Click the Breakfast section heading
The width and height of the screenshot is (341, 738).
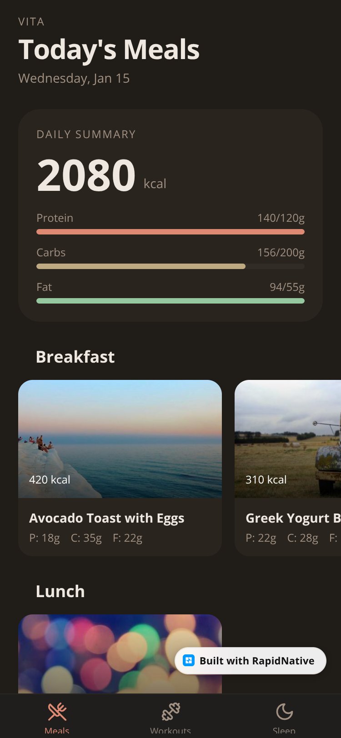pos(75,357)
